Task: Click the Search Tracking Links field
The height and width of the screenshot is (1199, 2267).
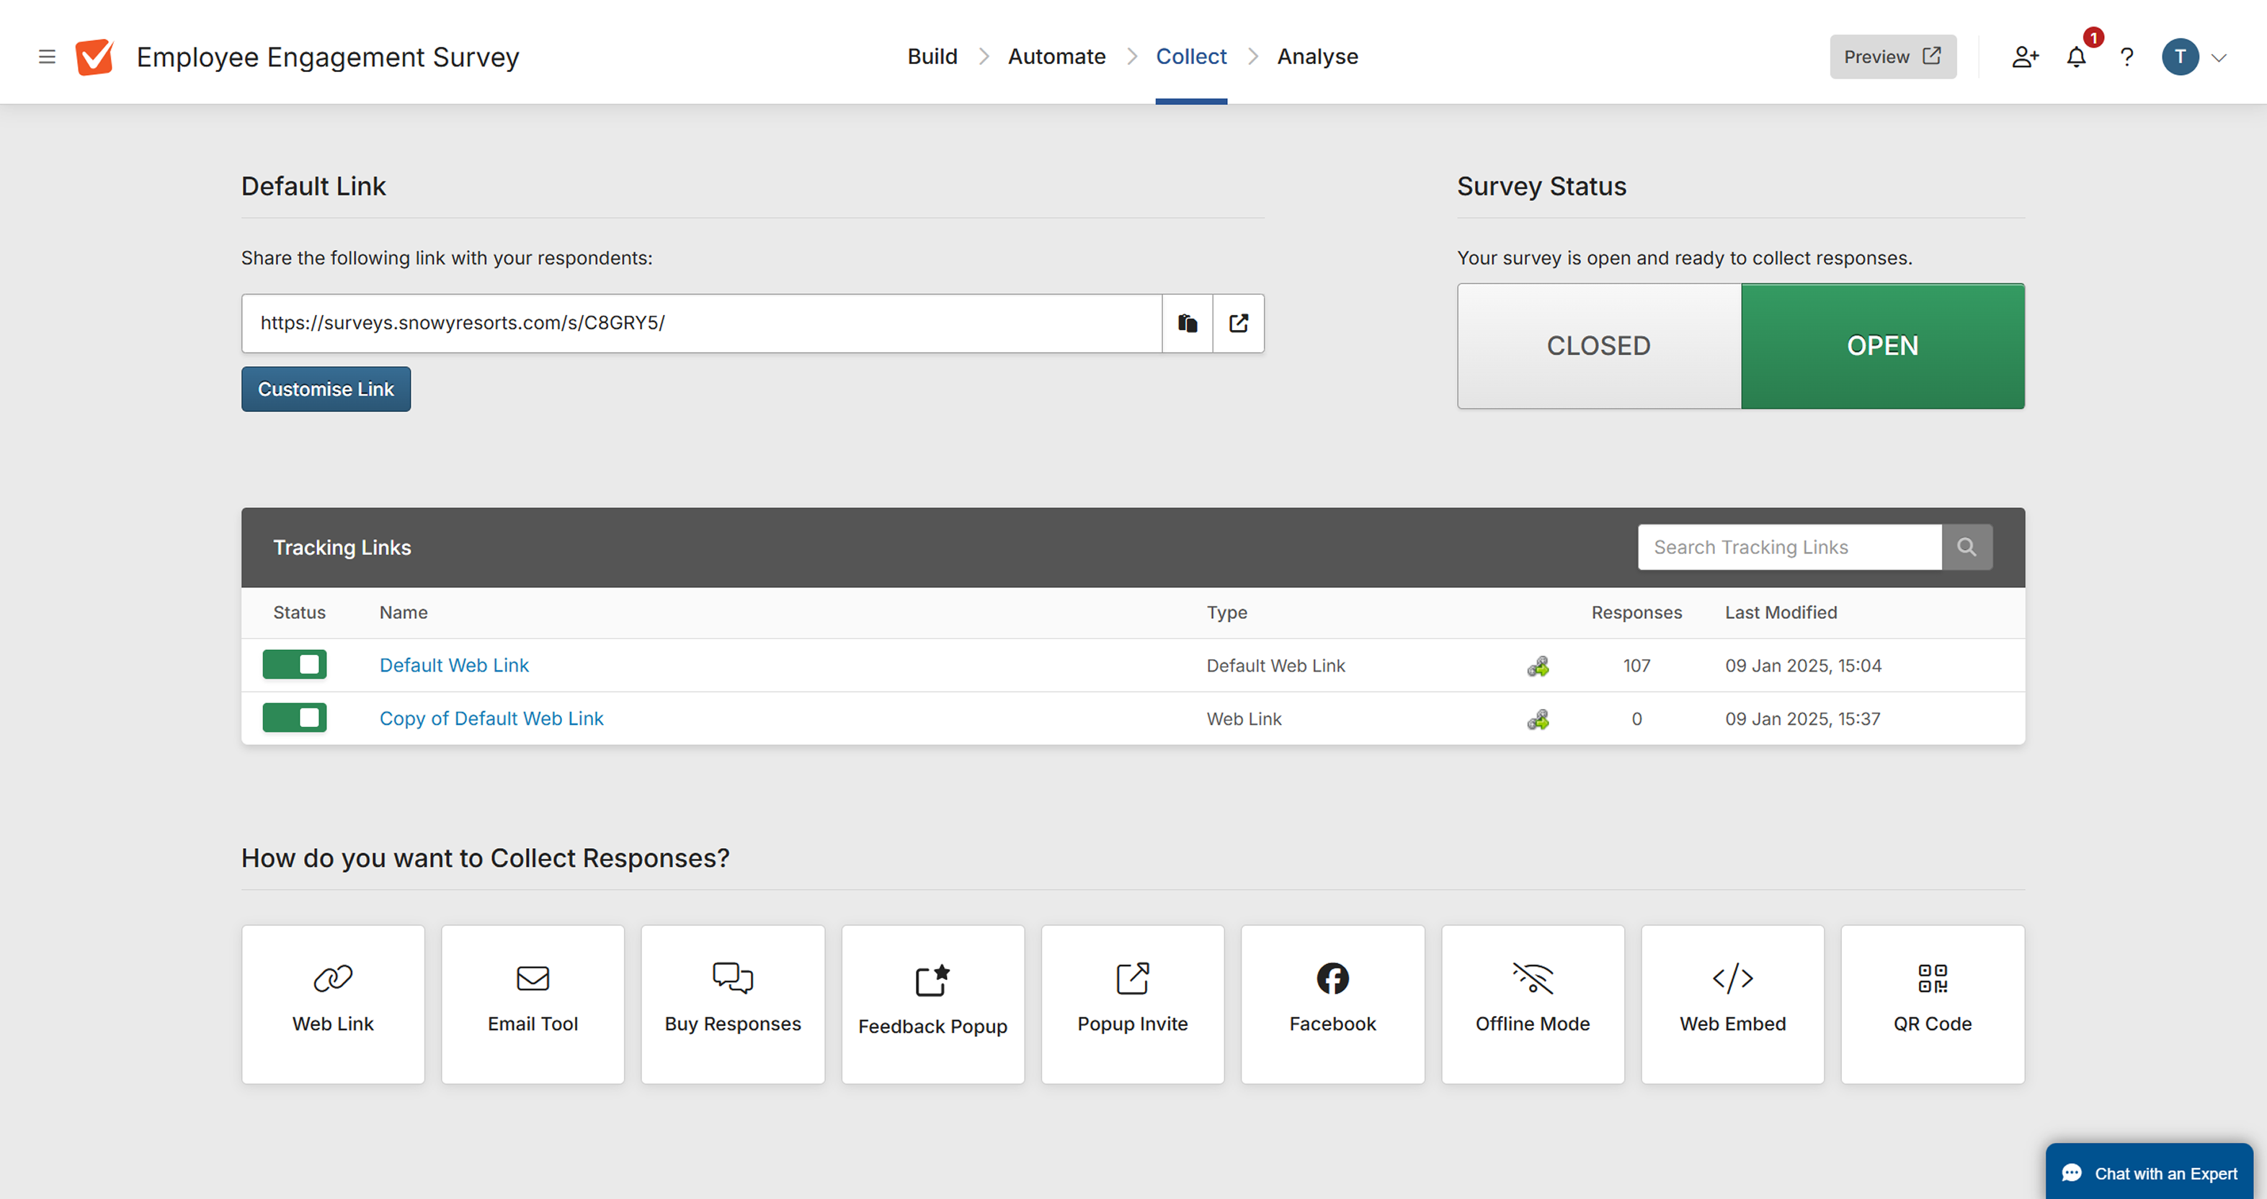Action: [x=1789, y=547]
